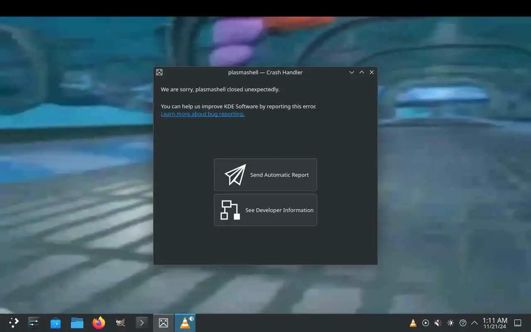Launch GIMP from the taskbar

pos(120,322)
